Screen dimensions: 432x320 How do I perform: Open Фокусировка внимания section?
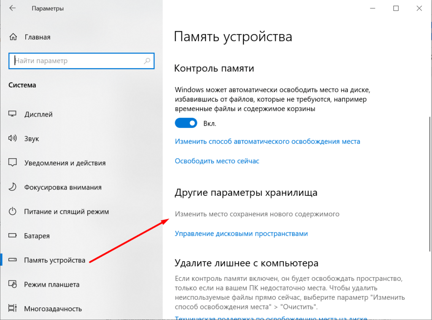tap(63, 187)
